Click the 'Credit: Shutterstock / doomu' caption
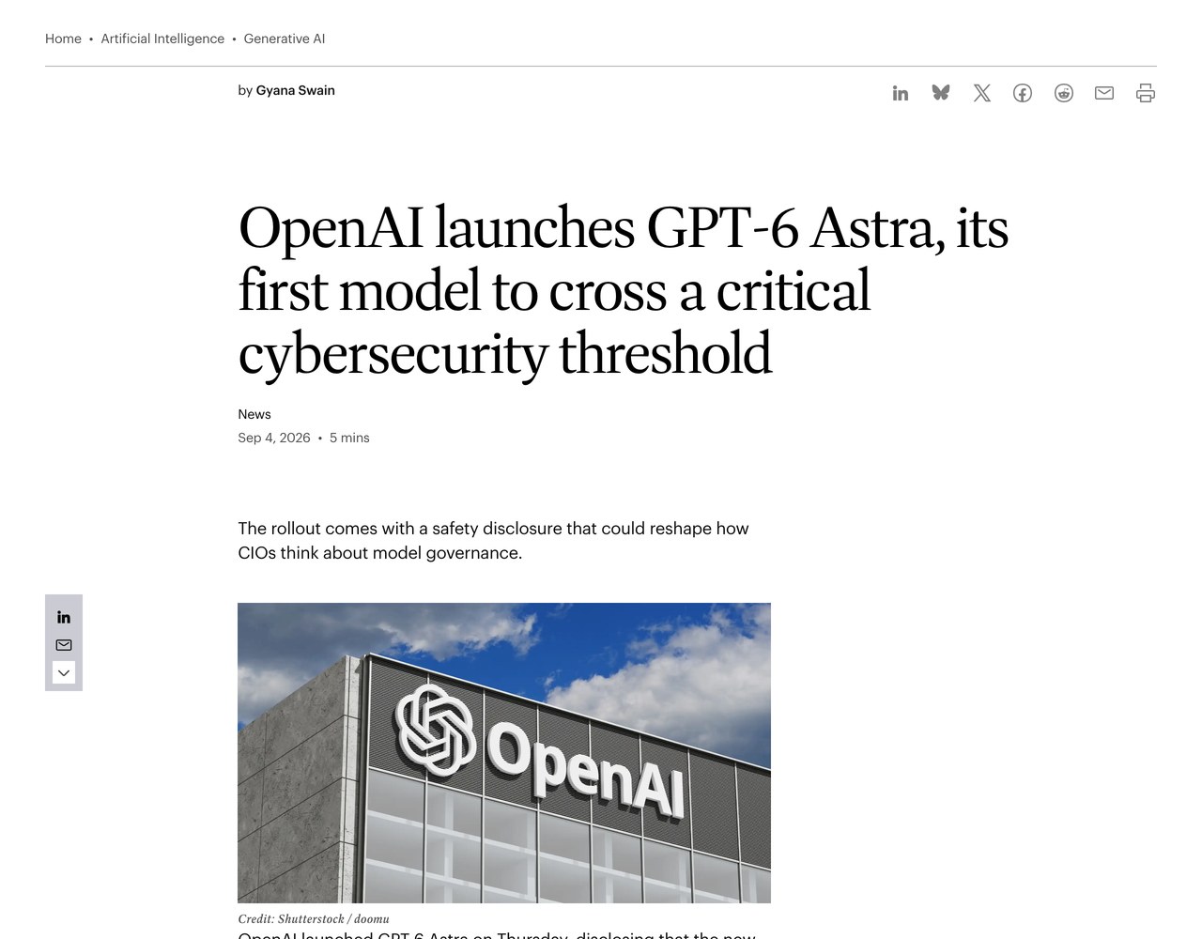 coord(314,919)
